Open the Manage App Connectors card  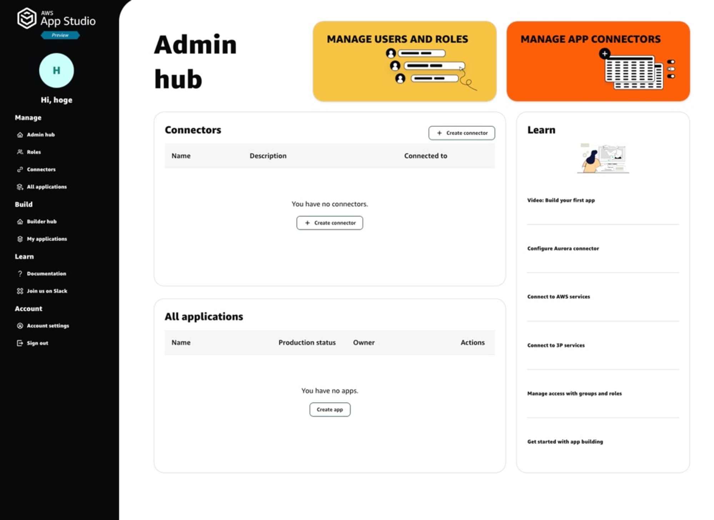tap(598, 61)
